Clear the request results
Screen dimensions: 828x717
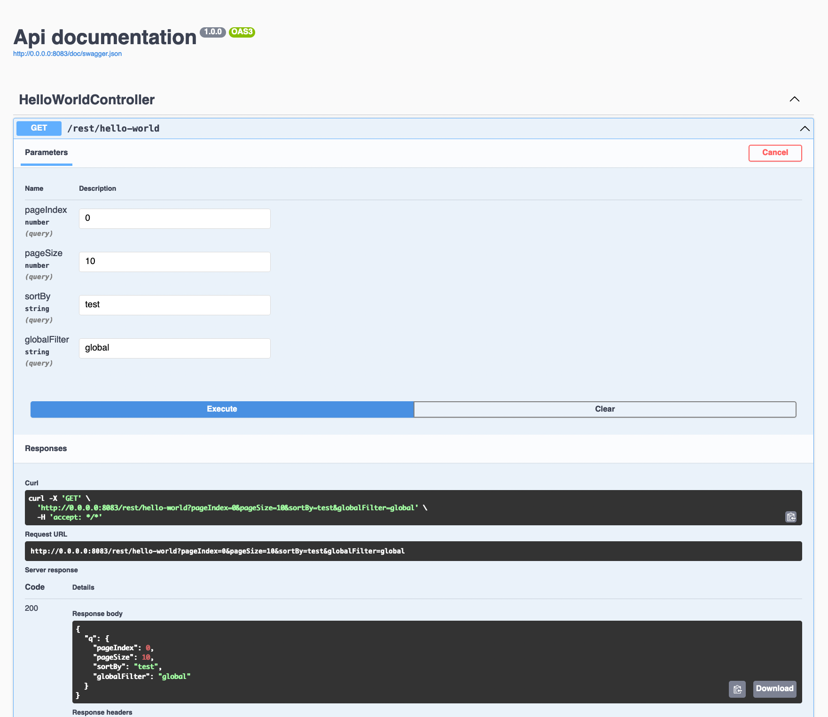[x=605, y=409]
